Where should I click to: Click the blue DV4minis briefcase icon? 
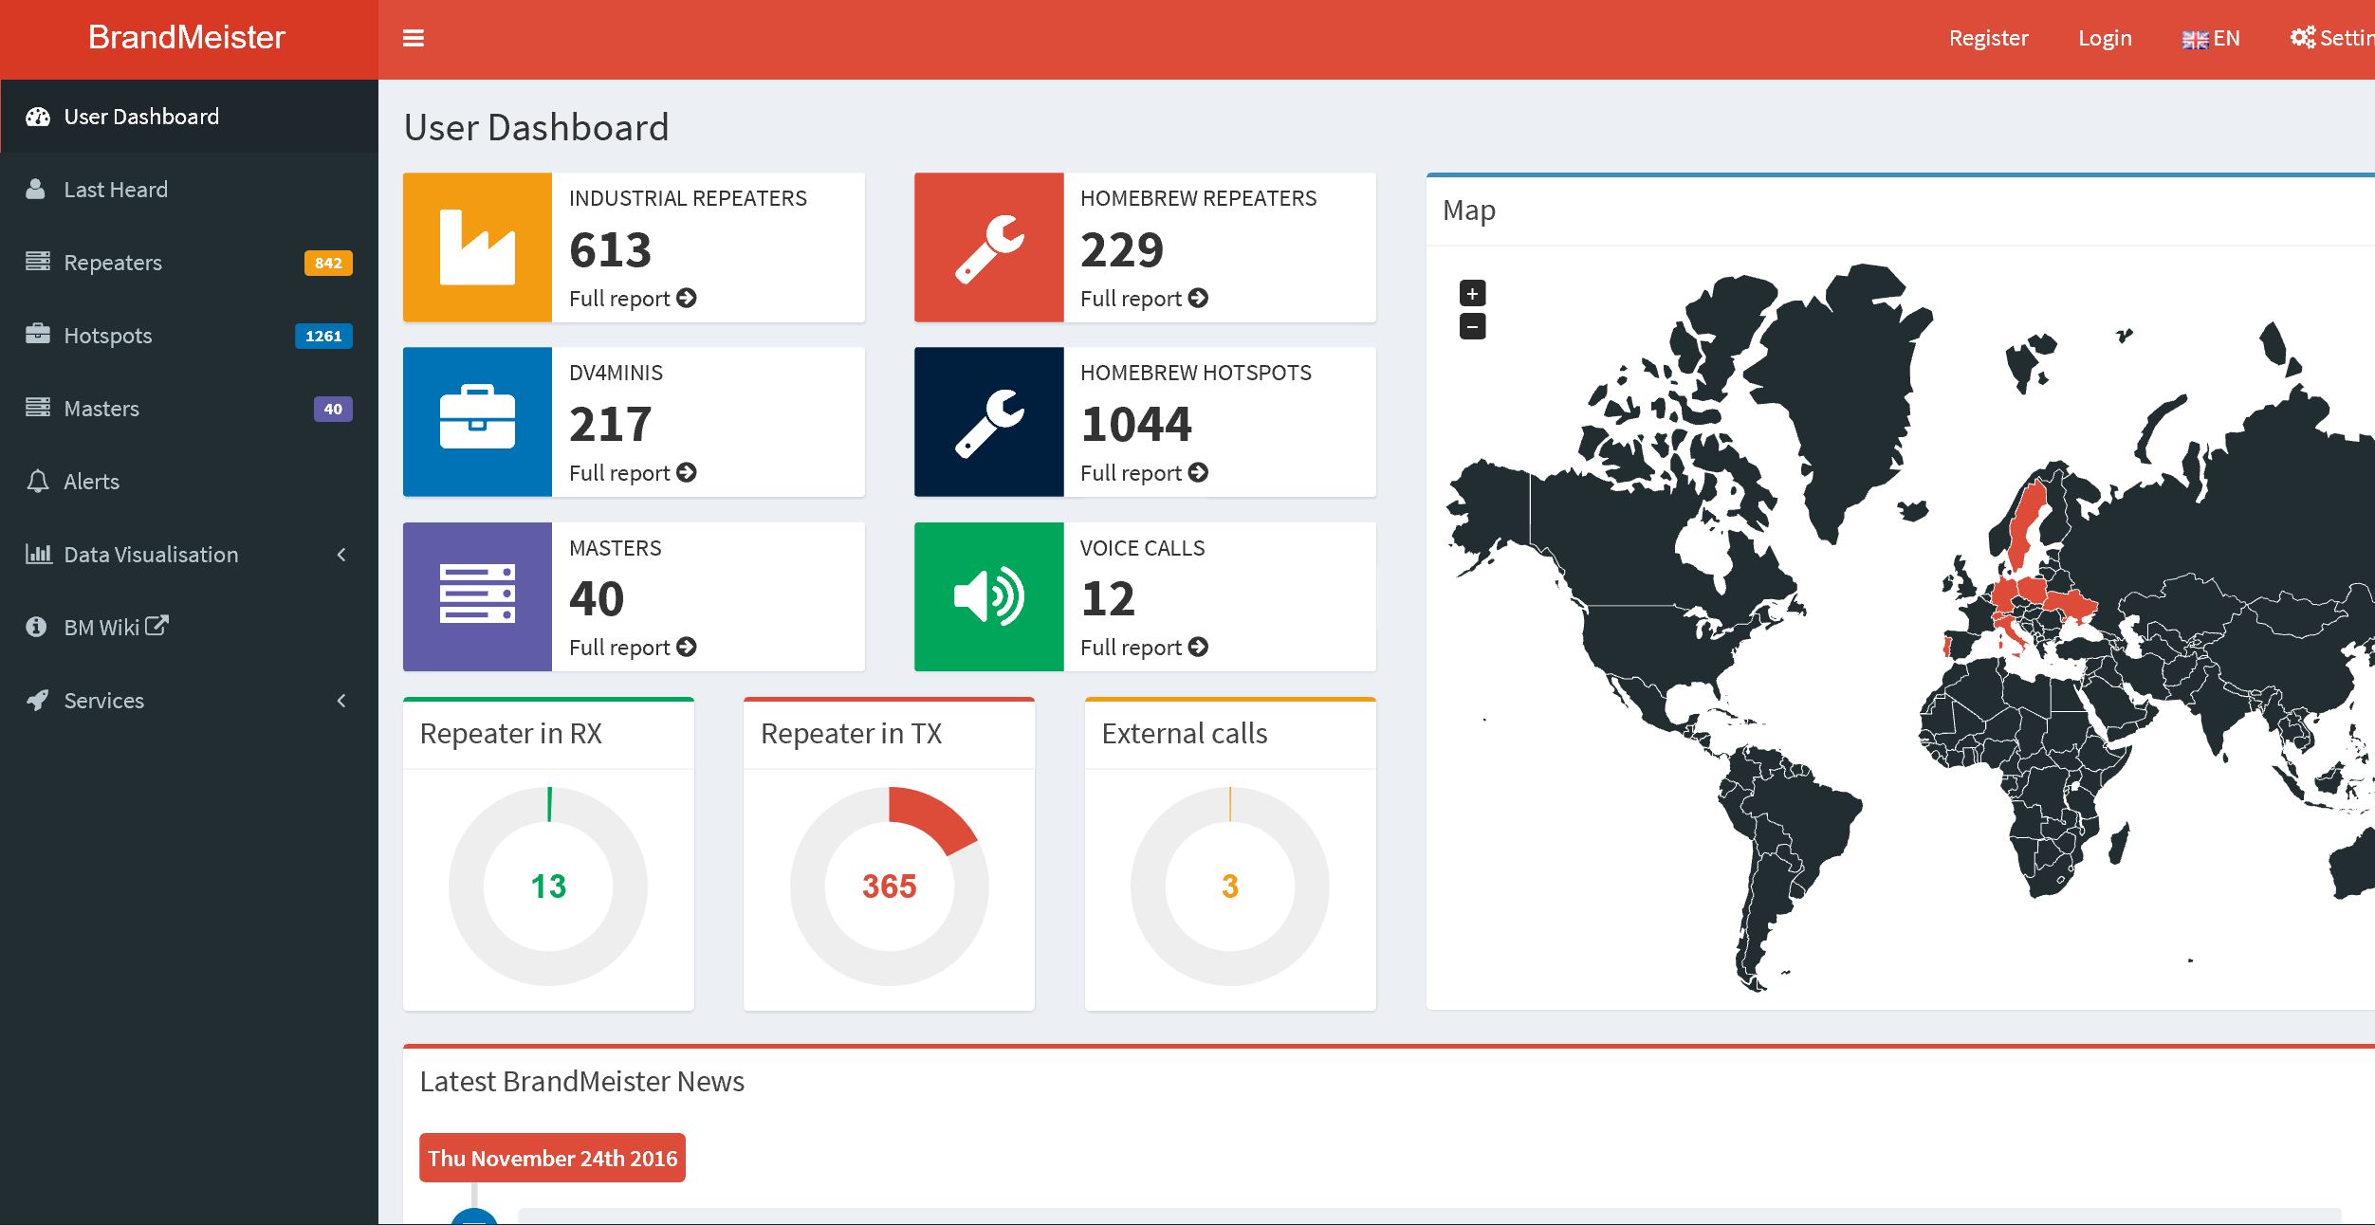pos(477,422)
